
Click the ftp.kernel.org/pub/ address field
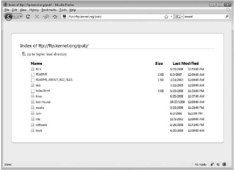(x=116, y=17)
